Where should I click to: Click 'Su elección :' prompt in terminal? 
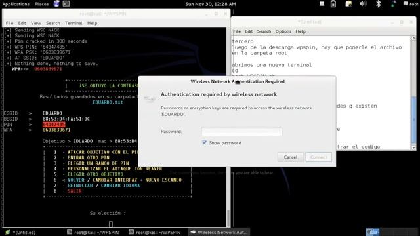(x=108, y=213)
